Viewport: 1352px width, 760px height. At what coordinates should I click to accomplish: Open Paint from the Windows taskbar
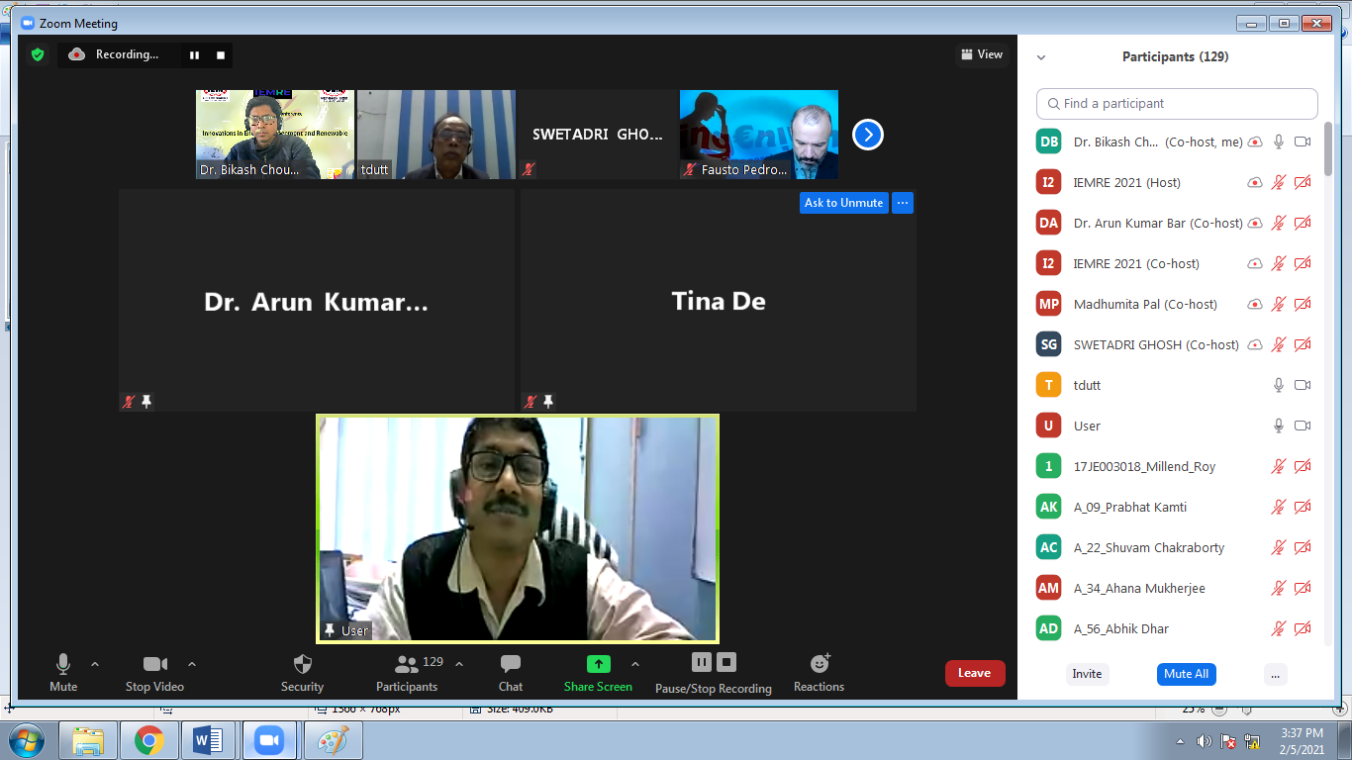point(333,740)
